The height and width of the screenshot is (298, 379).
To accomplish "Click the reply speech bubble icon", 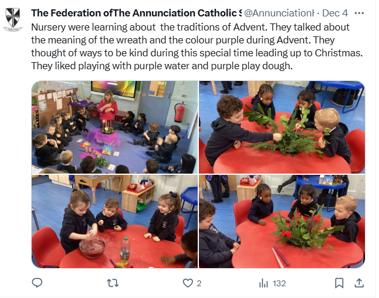I will [37, 283].
